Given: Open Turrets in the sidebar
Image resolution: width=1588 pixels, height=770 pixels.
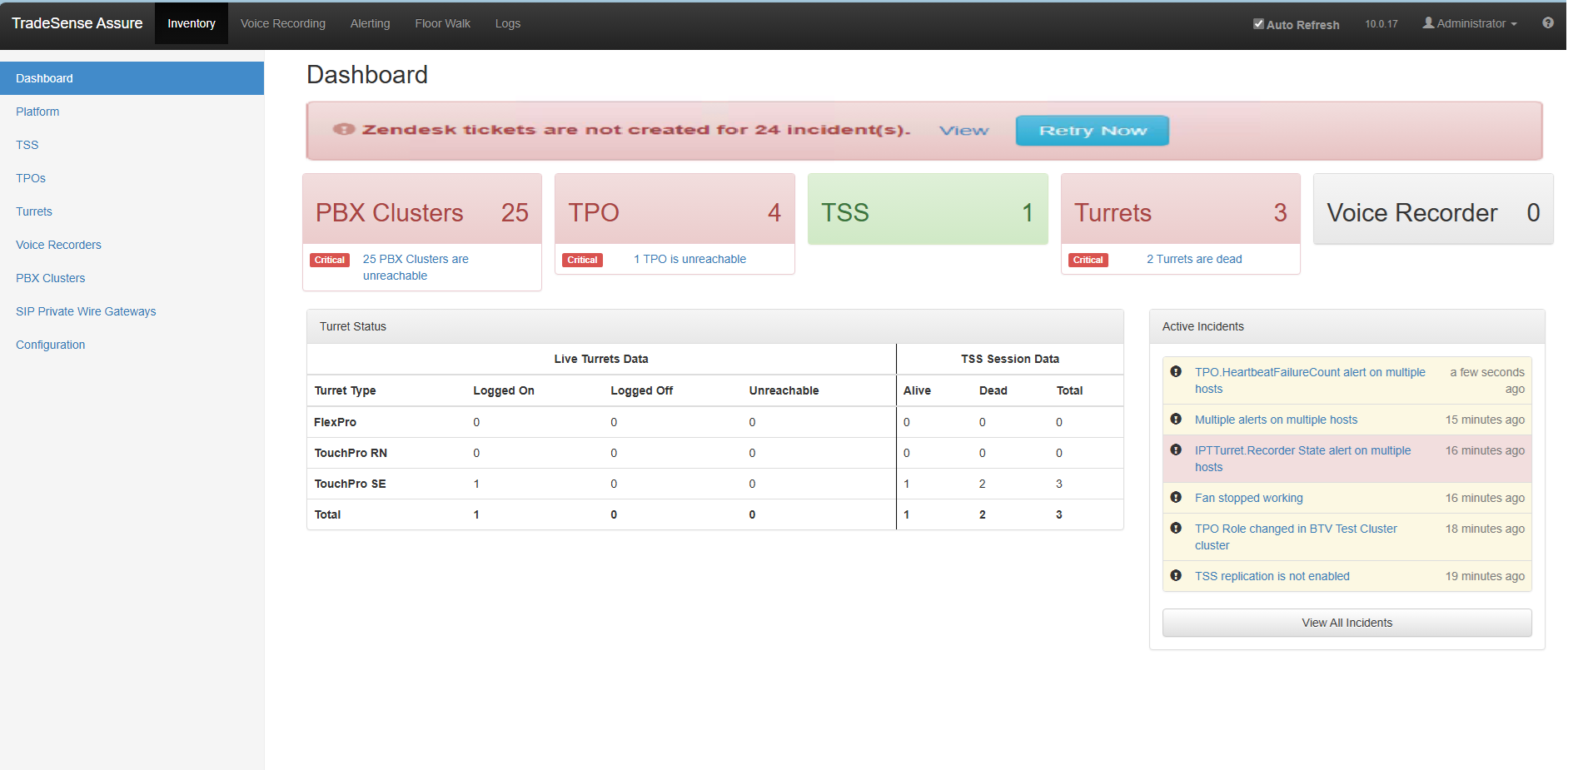Looking at the screenshot, I should [34, 211].
